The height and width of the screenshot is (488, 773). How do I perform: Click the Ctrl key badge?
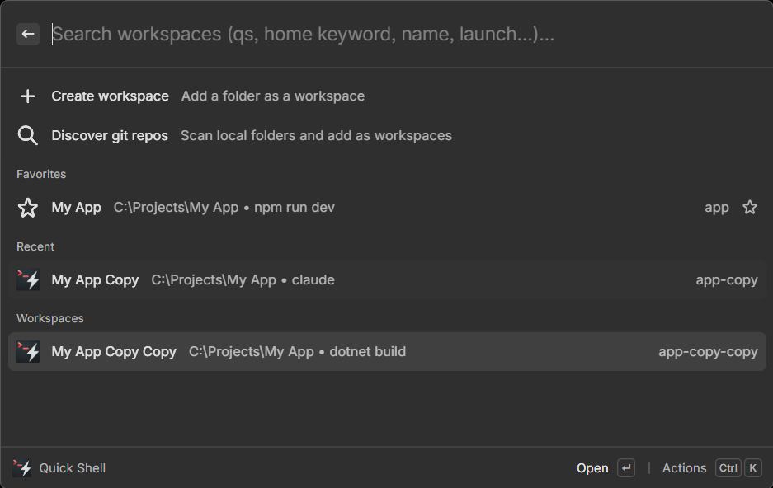pos(728,468)
